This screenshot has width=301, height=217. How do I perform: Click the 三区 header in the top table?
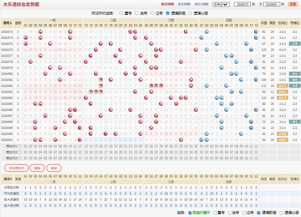point(171,20)
